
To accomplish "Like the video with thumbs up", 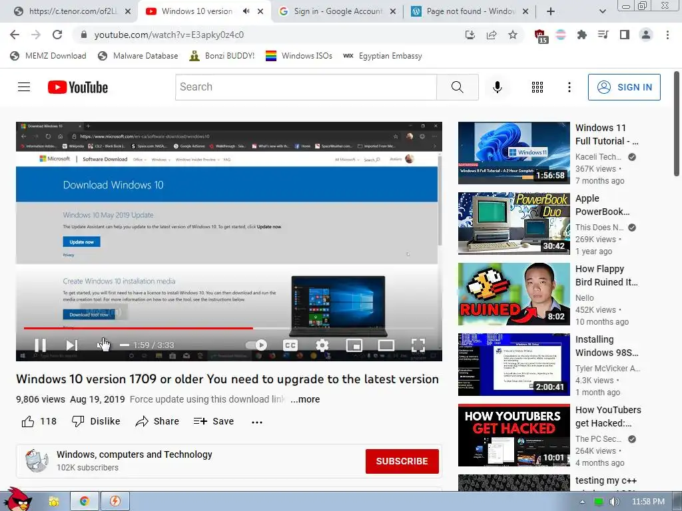I will 39,421.
